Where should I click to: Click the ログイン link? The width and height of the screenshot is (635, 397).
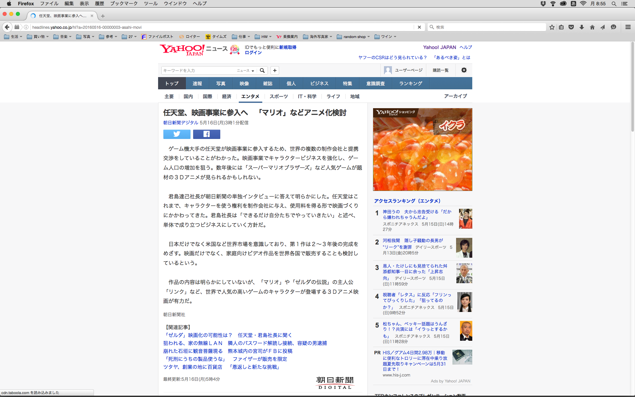pos(253,53)
